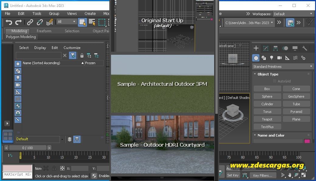Open the Tools menu

click(x=37, y=13)
